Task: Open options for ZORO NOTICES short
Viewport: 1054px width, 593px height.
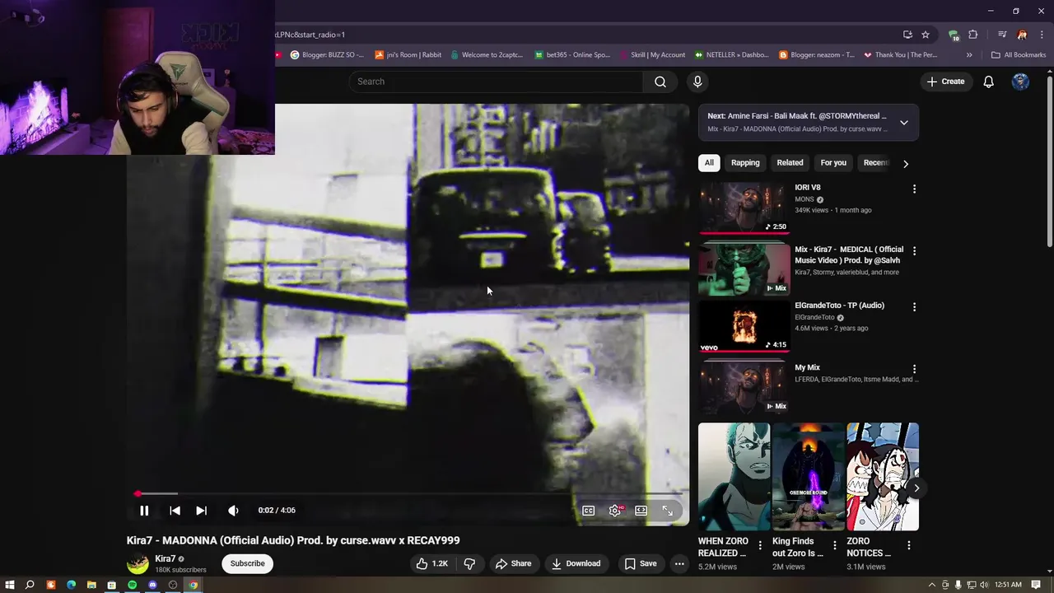Action: 908,545
